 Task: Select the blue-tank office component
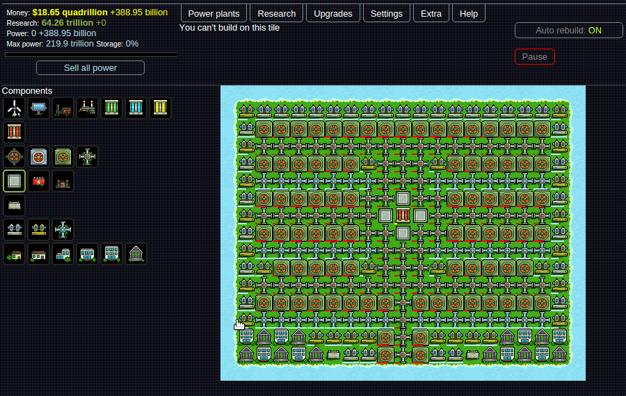15,230
